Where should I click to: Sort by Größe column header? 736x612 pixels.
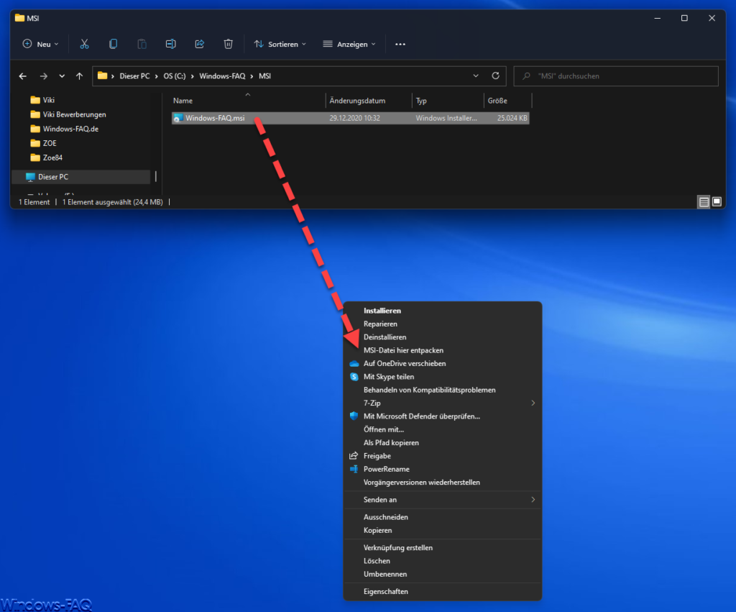point(507,101)
